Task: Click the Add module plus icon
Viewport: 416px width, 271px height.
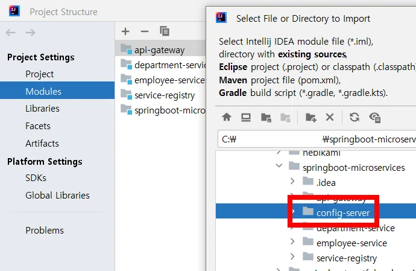Action: pyautogui.click(x=125, y=31)
